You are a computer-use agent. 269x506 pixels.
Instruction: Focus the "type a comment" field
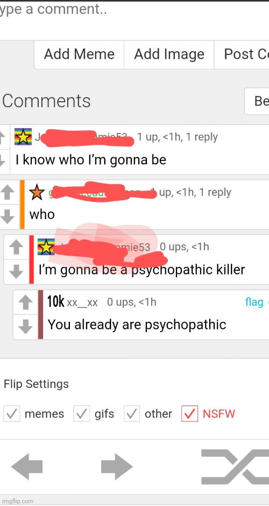(x=134, y=16)
